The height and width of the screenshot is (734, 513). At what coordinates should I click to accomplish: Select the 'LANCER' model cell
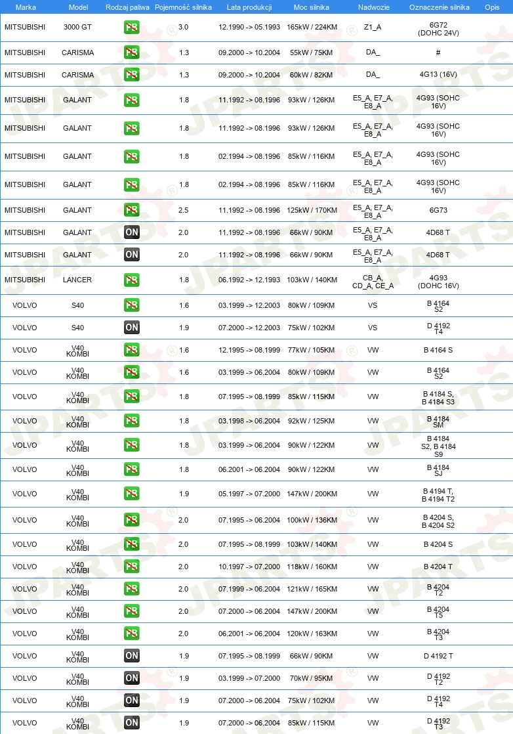tap(77, 280)
